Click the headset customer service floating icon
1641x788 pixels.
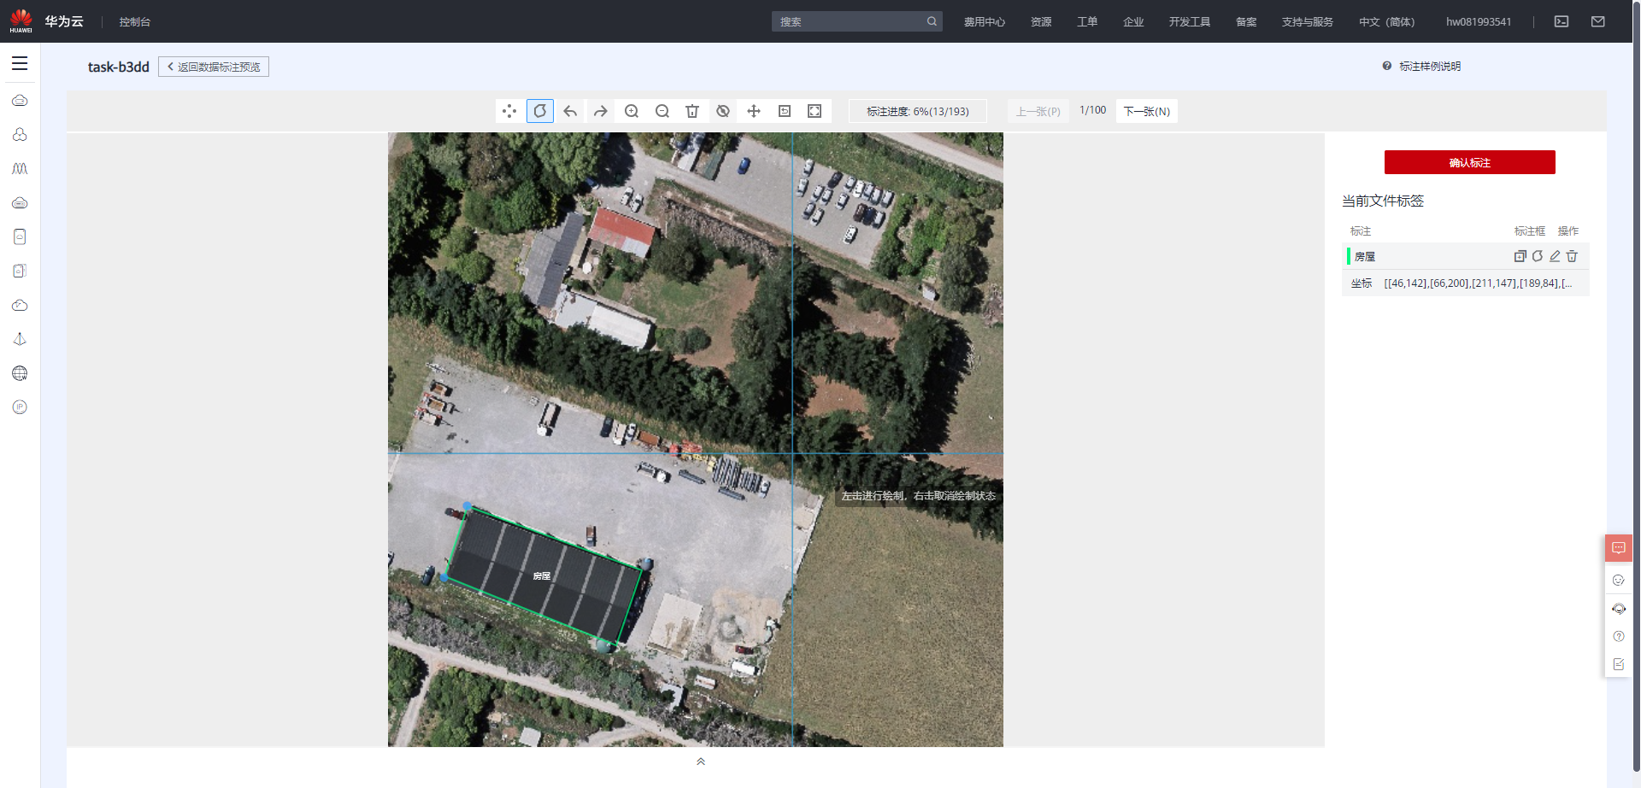1619,609
